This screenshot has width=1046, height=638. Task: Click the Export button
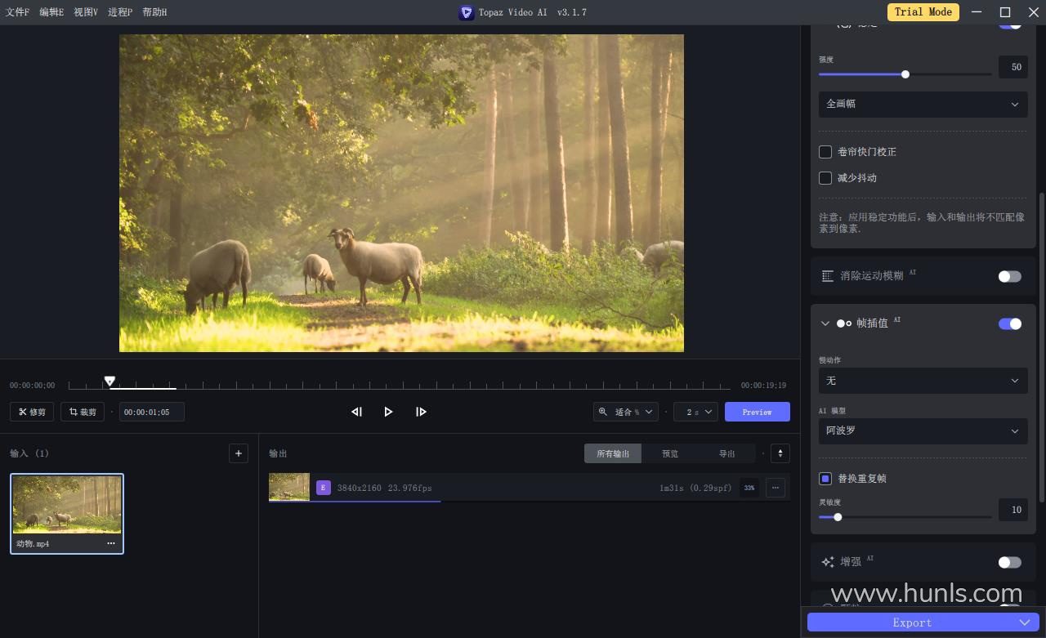pos(912,622)
